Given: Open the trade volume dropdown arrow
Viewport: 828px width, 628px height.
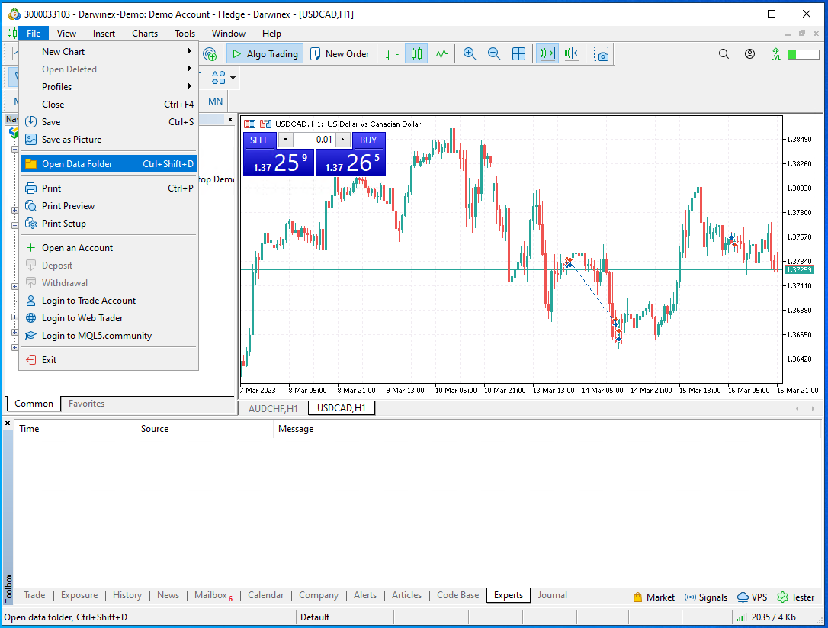Looking at the screenshot, I should tap(285, 140).
